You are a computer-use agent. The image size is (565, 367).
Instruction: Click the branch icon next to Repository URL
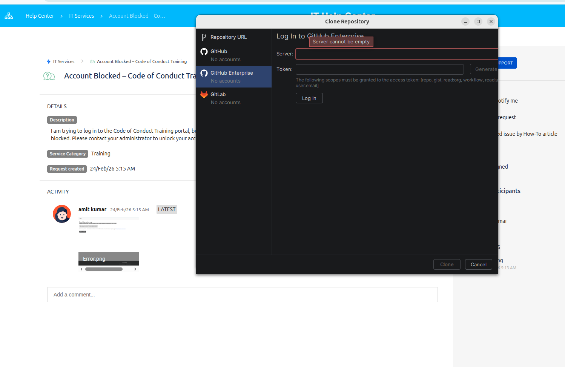[204, 37]
